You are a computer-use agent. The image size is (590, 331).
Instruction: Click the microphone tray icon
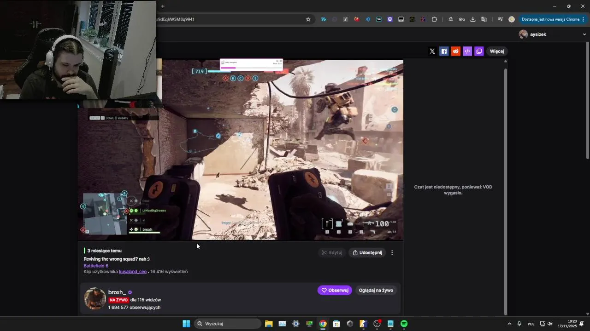tap(519, 324)
